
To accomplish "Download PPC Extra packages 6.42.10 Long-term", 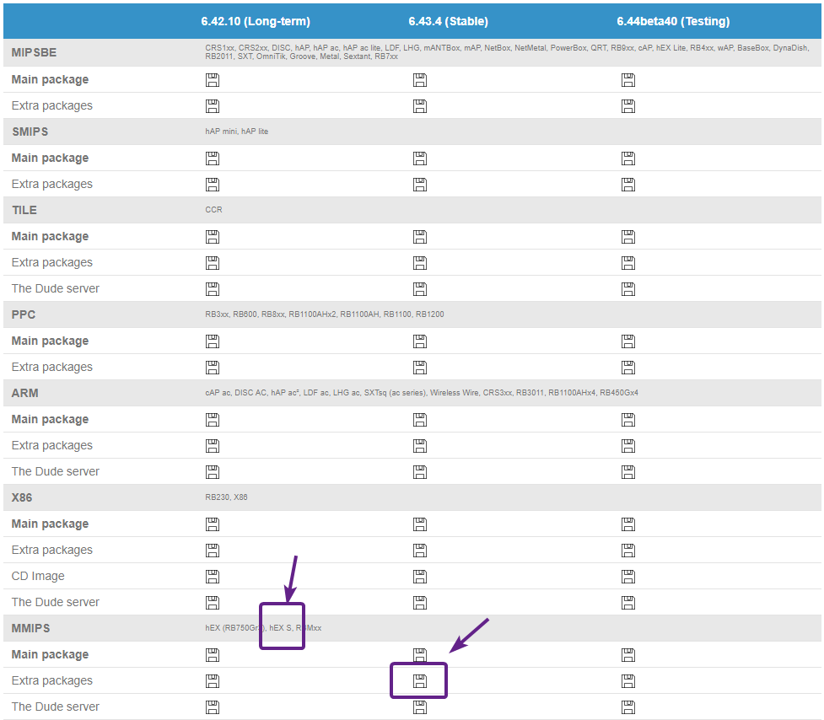I will point(213,367).
